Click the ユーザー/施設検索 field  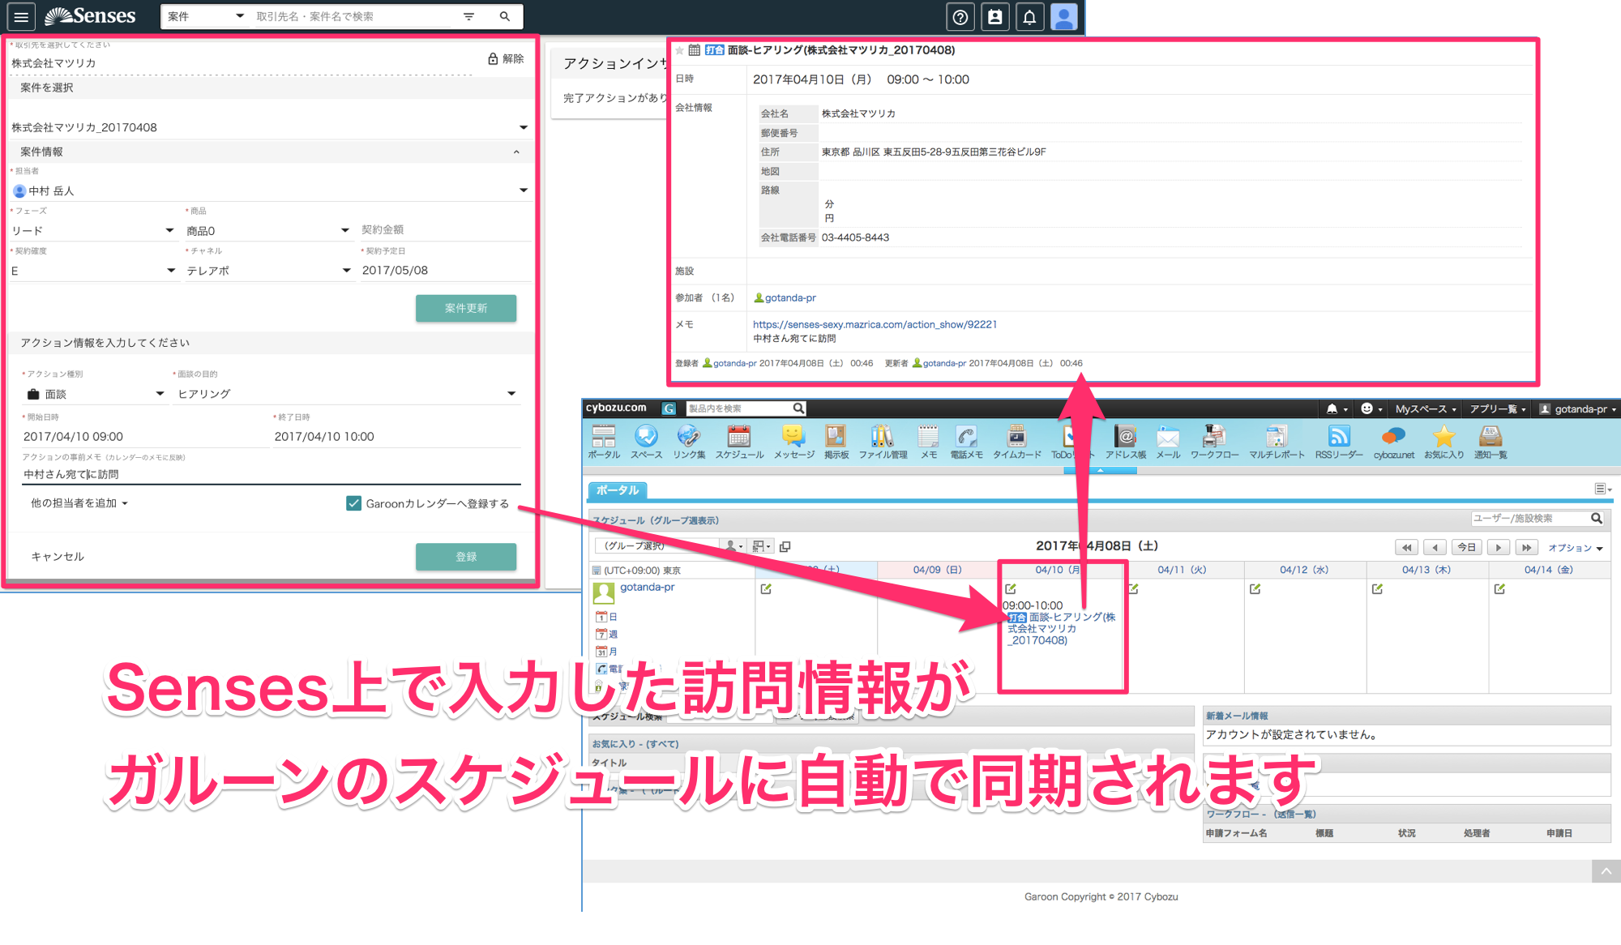(1529, 519)
